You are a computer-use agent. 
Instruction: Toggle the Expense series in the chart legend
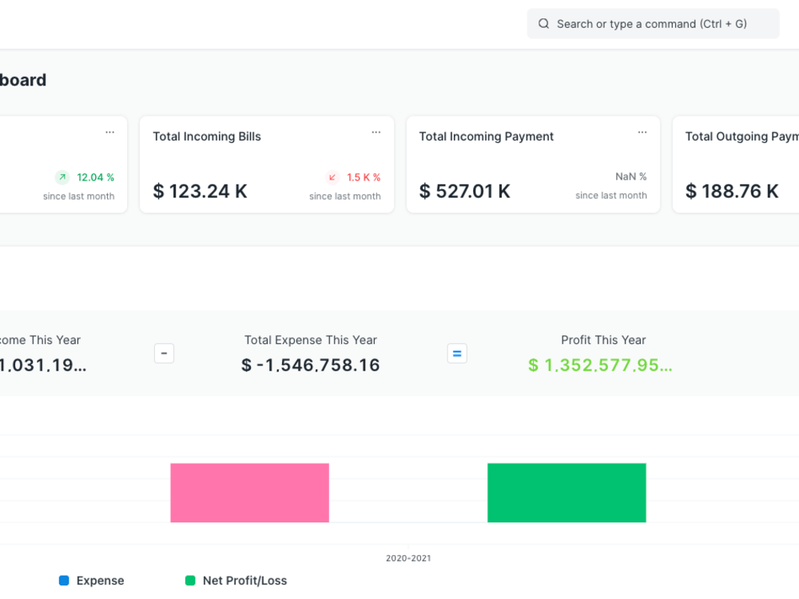(x=100, y=581)
